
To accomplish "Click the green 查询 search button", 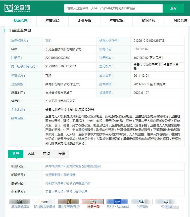I will point(173,8).
